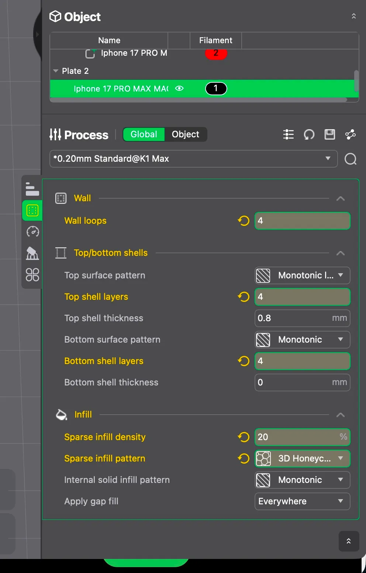Screen dimensions: 366x573
Task: Open the Speed settings tab icon
Action: click(32, 232)
